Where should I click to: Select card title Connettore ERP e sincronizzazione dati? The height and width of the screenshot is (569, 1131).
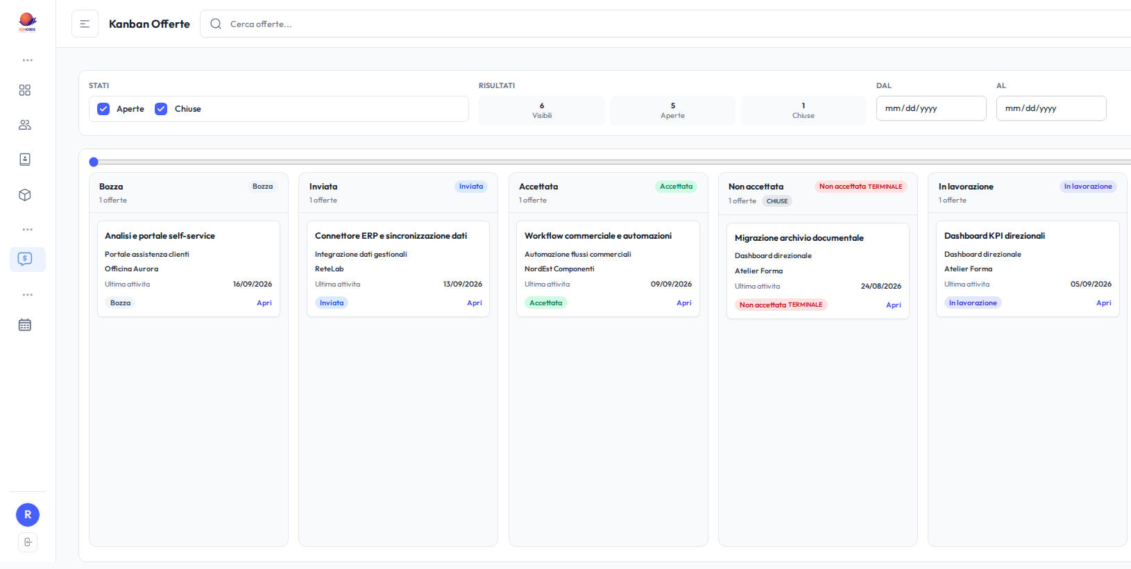pyautogui.click(x=391, y=236)
